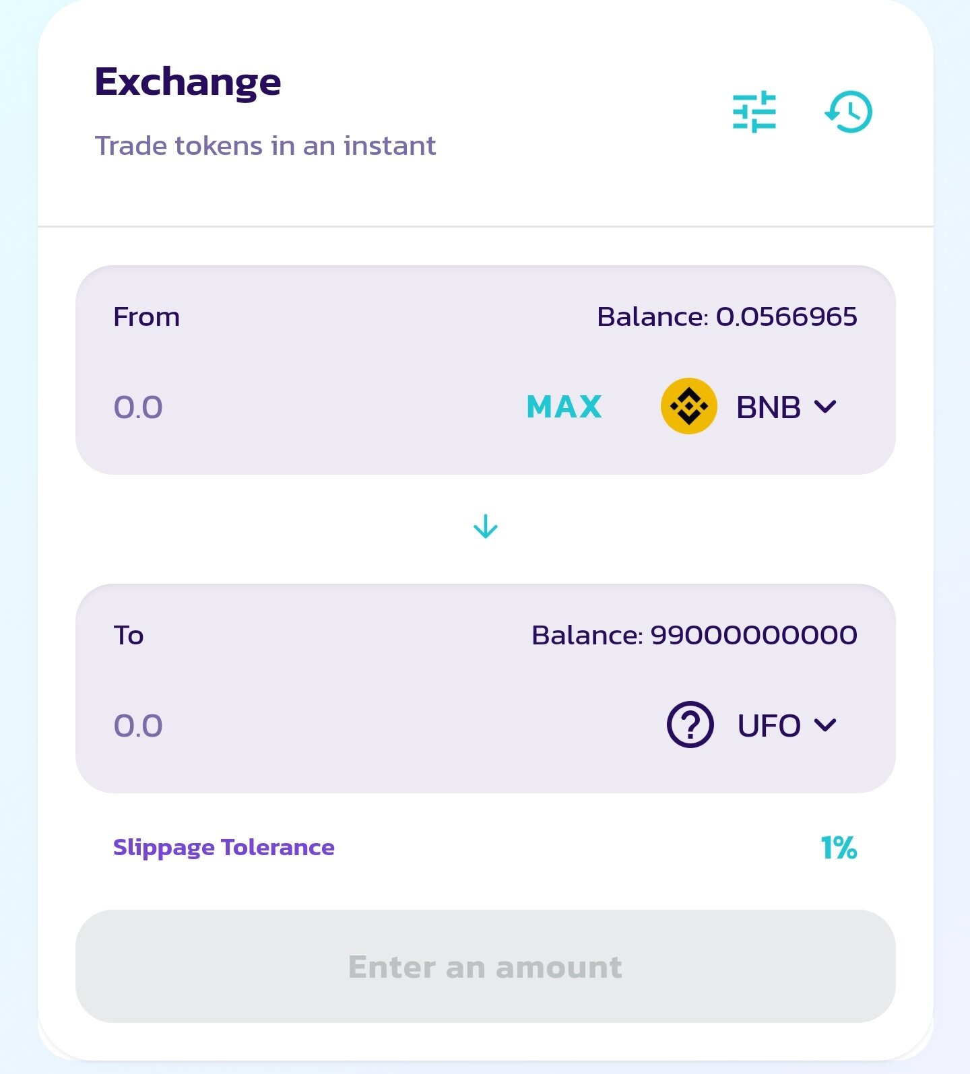Expand the UFO token dropdown chevron
This screenshot has width=970, height=1074.
[x=825, y=725]
